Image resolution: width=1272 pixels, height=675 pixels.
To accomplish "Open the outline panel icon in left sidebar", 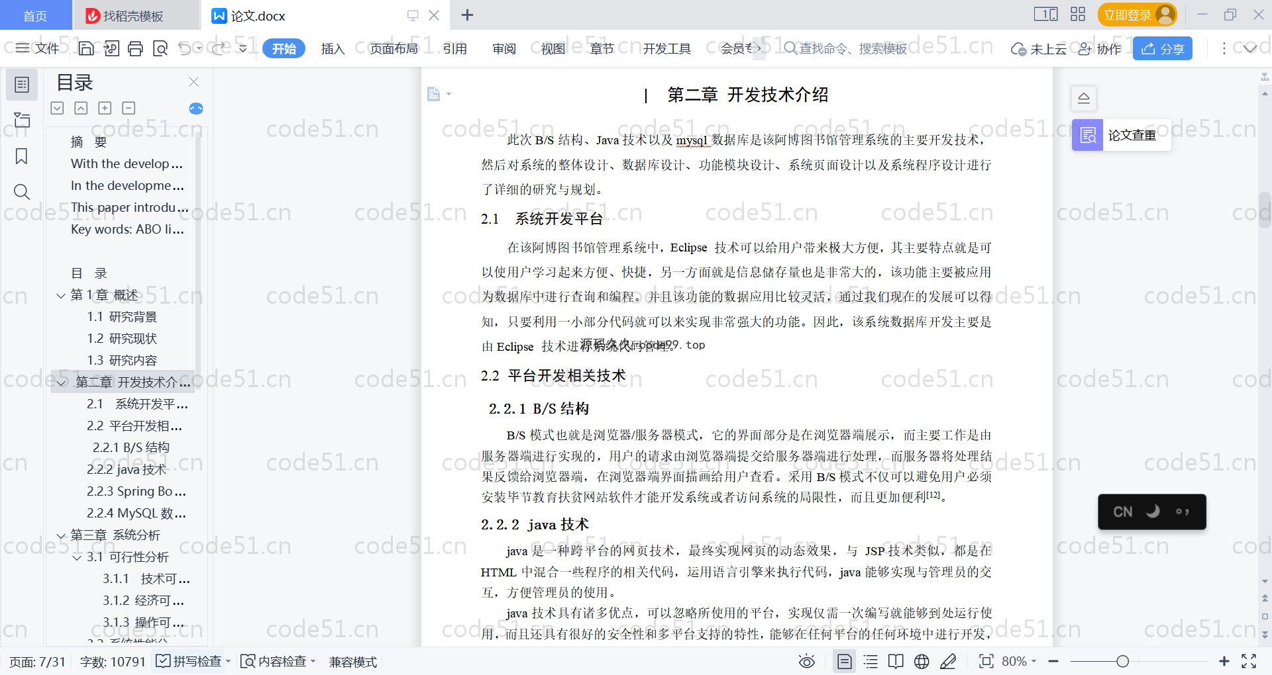I will point(22,85).
